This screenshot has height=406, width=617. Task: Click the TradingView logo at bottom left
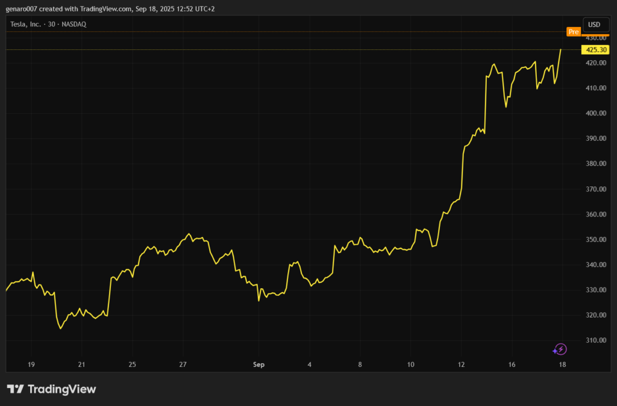pyautogui.click(x=51, y=389)
